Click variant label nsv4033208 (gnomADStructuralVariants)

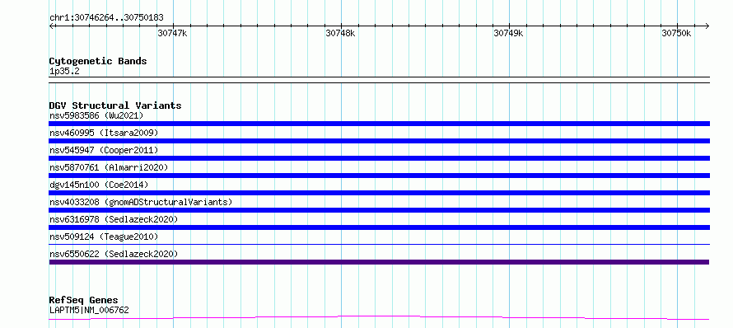141,202
